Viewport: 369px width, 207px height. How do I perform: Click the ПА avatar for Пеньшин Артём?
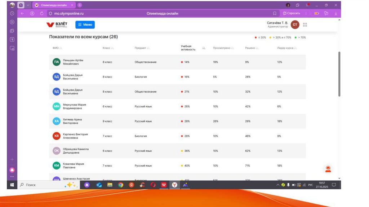(x=56, y=62)
